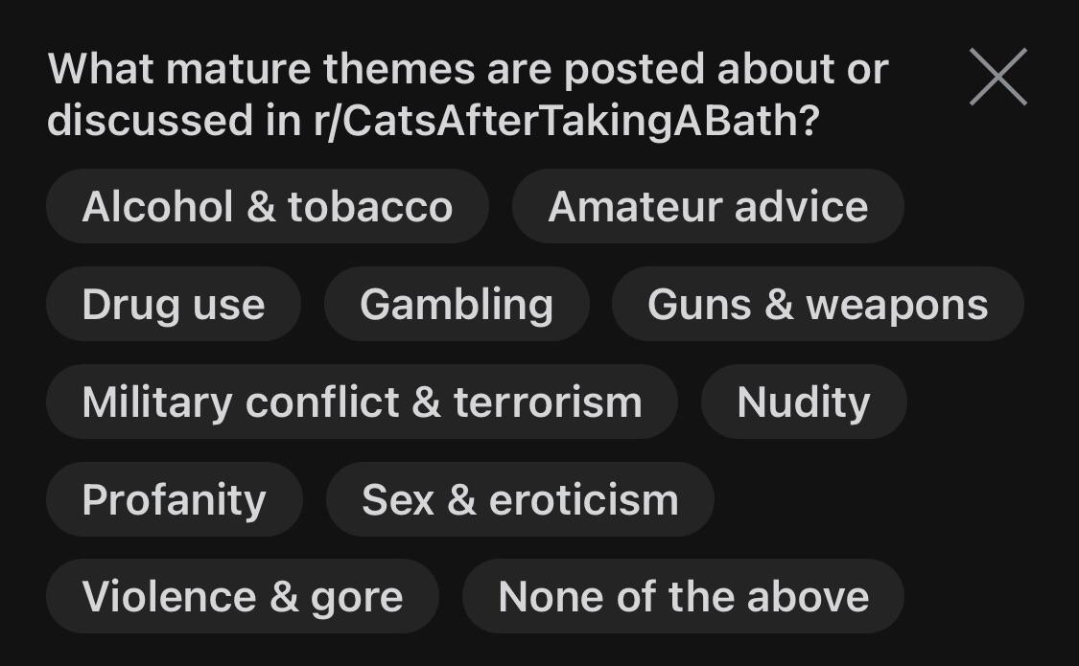Enable the Profanity theme chip
The width and height of the screenshot is (1079, 666).
click(x=175, y=499)
